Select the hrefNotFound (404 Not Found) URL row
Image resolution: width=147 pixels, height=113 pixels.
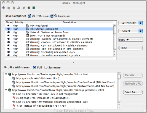pyautogui.click(x=64, y=82)
